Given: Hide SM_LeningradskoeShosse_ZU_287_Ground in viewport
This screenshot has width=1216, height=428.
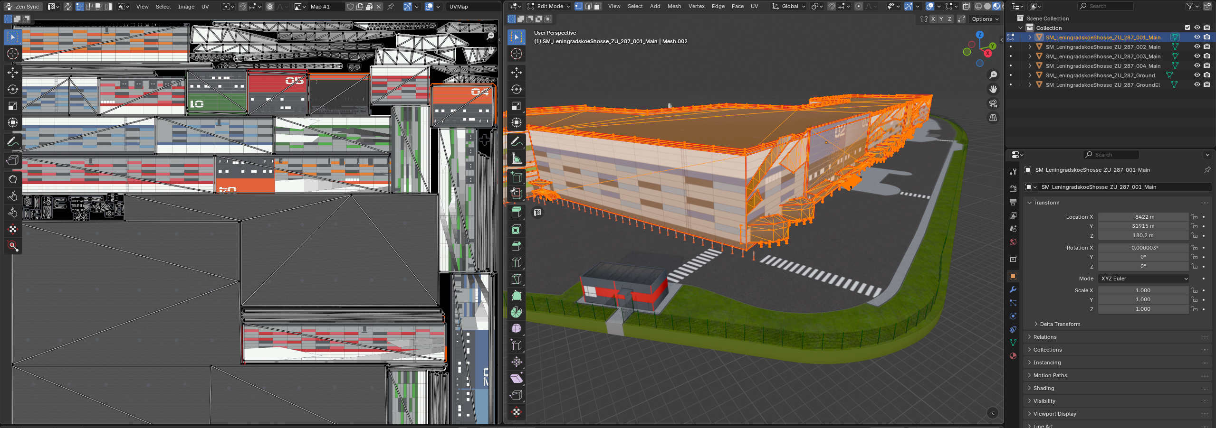Looking at the screenshot, I should pyautogui.click(x=1197, y=75).
